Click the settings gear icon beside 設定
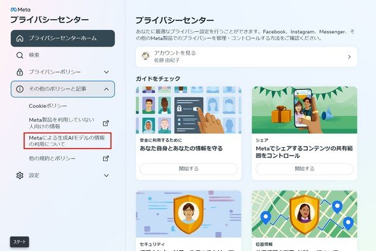This screenshot has width=376, height=251. (x=20, y=175)
